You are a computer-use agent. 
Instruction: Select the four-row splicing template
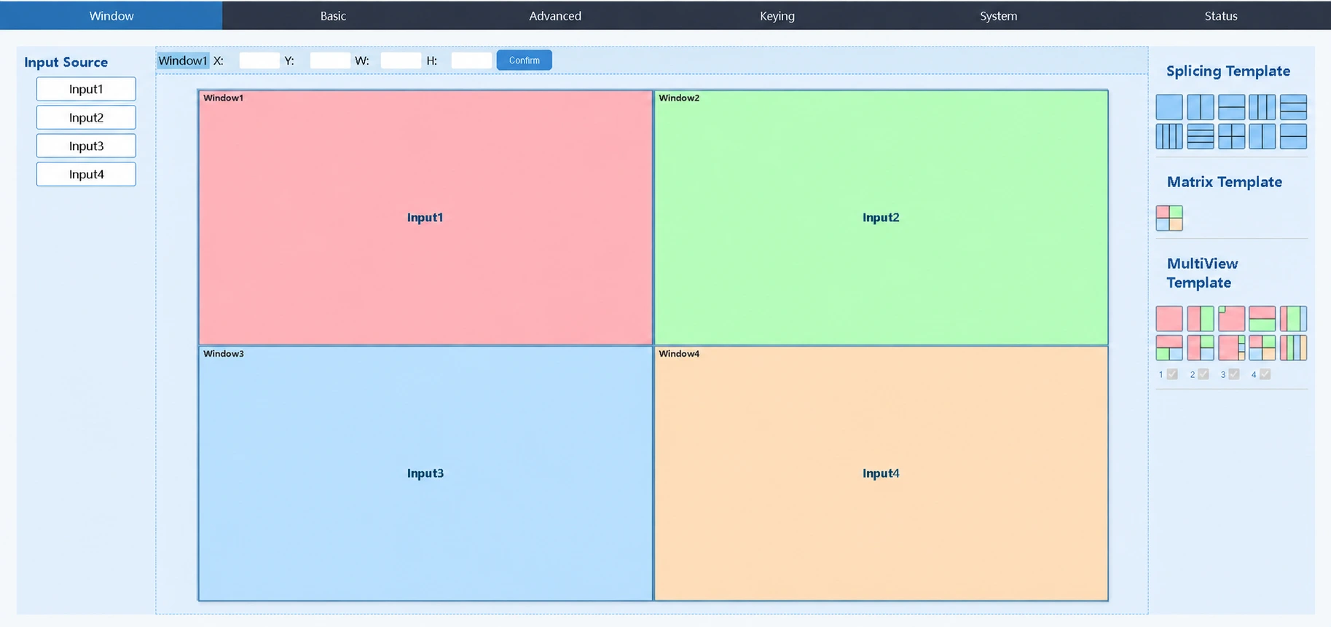(x=1200, y=136)
